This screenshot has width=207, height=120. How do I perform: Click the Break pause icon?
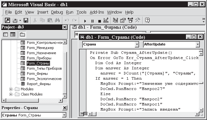(93, 21)
